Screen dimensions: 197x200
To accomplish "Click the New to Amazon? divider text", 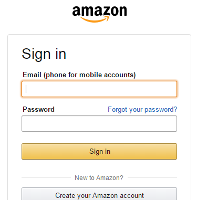I will (99, 178).
